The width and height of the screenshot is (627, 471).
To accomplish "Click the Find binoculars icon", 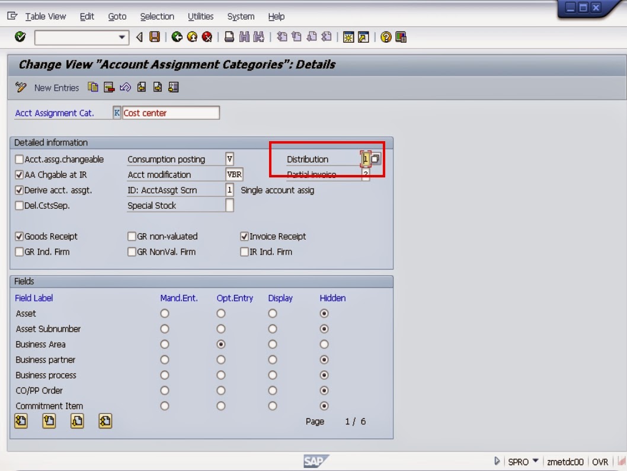I will 244,37.
